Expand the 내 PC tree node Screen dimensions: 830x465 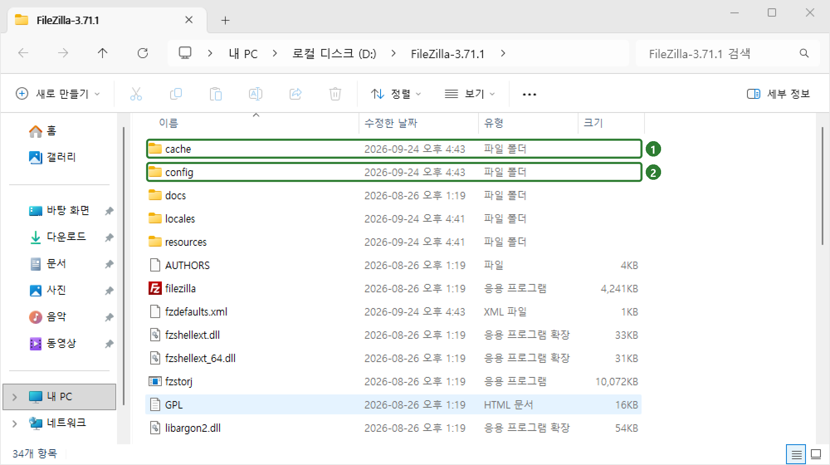click(x=15, y=397)
